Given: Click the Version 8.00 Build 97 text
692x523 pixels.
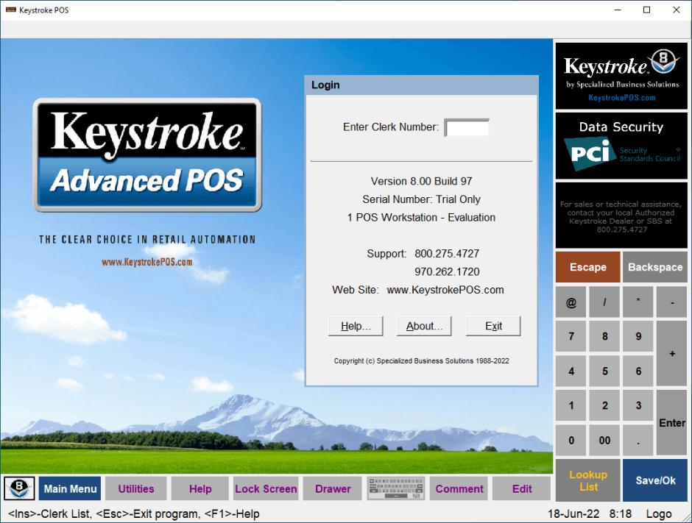Looking at the screenshot, I should tap(422, 181).
